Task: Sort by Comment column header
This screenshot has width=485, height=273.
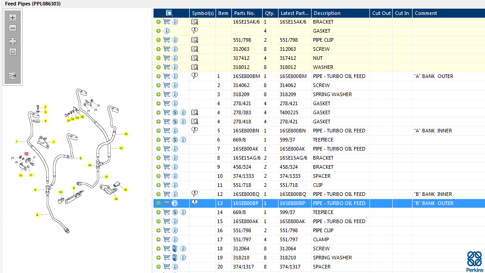Action: pos(448,13)
